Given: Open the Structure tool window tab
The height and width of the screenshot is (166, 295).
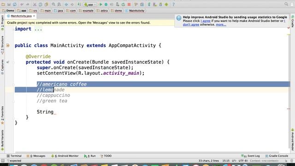Looking at the screenshot, I should pyautogui.click(x=2, y=45).
